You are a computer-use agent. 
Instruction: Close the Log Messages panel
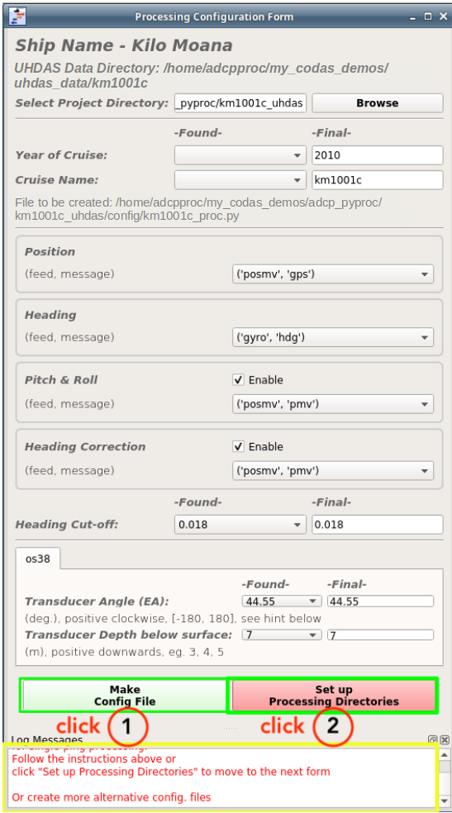point(445,740)
